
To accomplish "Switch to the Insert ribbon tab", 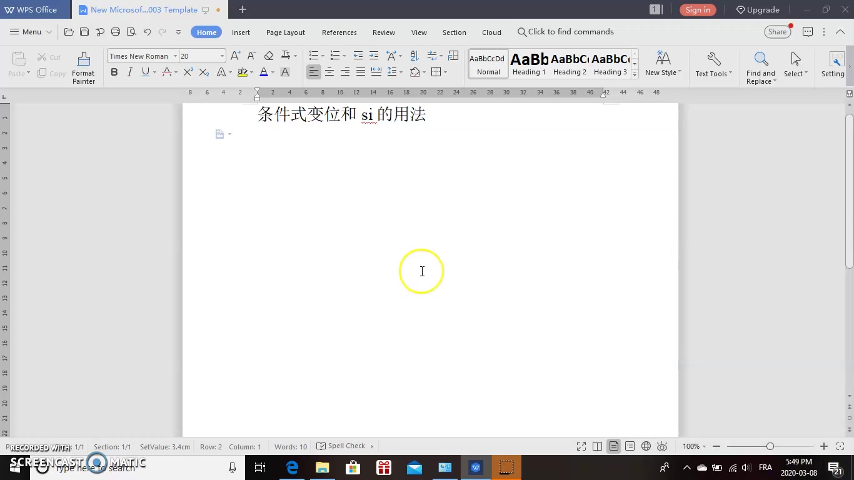I will pyautogui.click(x=241, y=32).
